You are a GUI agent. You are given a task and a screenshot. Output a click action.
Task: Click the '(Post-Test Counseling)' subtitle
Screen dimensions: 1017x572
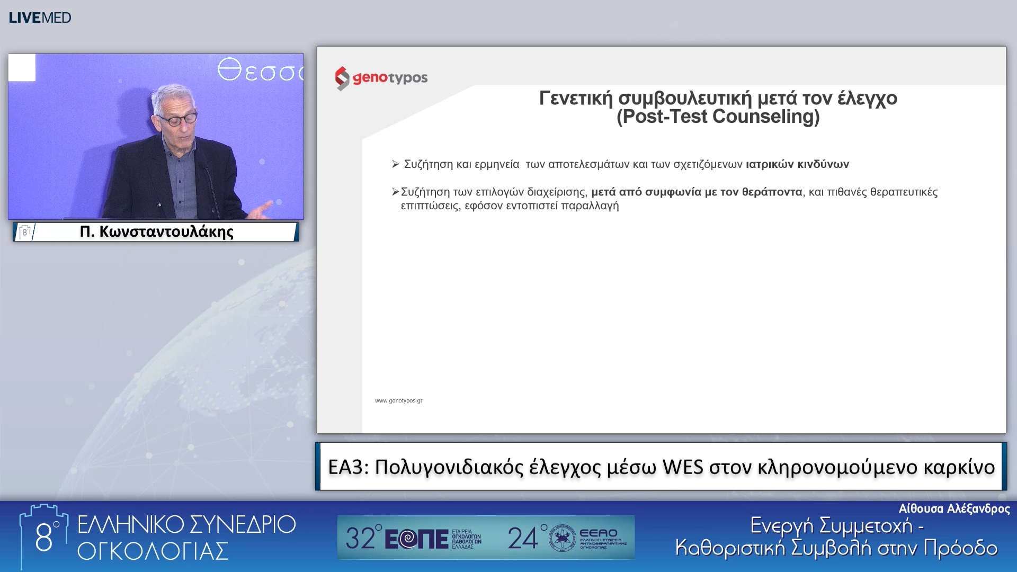[x=718, y=117]
